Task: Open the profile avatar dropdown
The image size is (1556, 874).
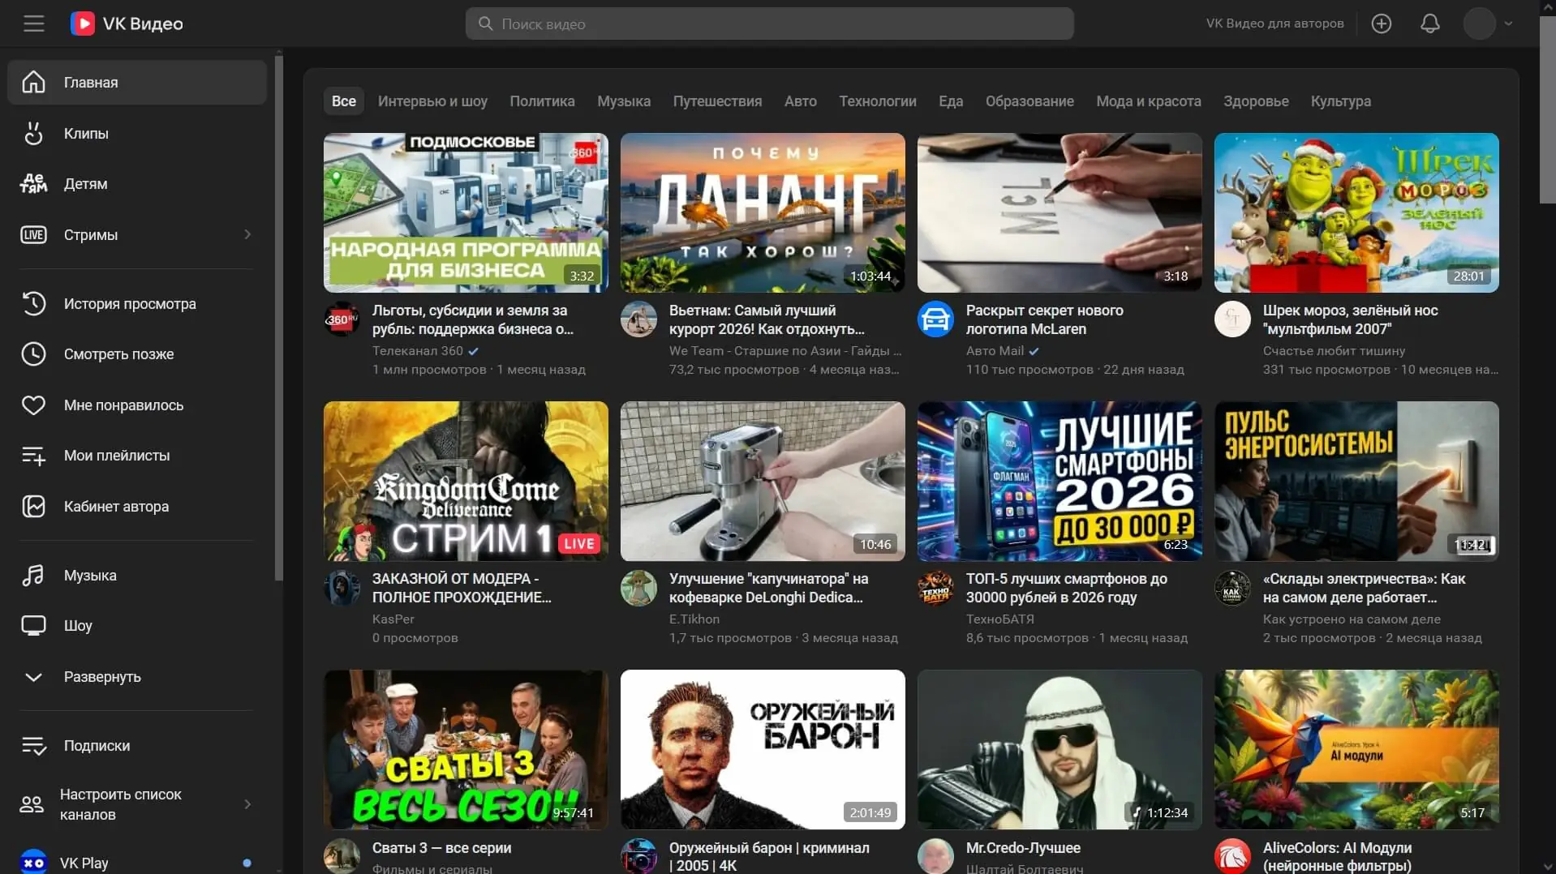Action: click(1488, 24)
